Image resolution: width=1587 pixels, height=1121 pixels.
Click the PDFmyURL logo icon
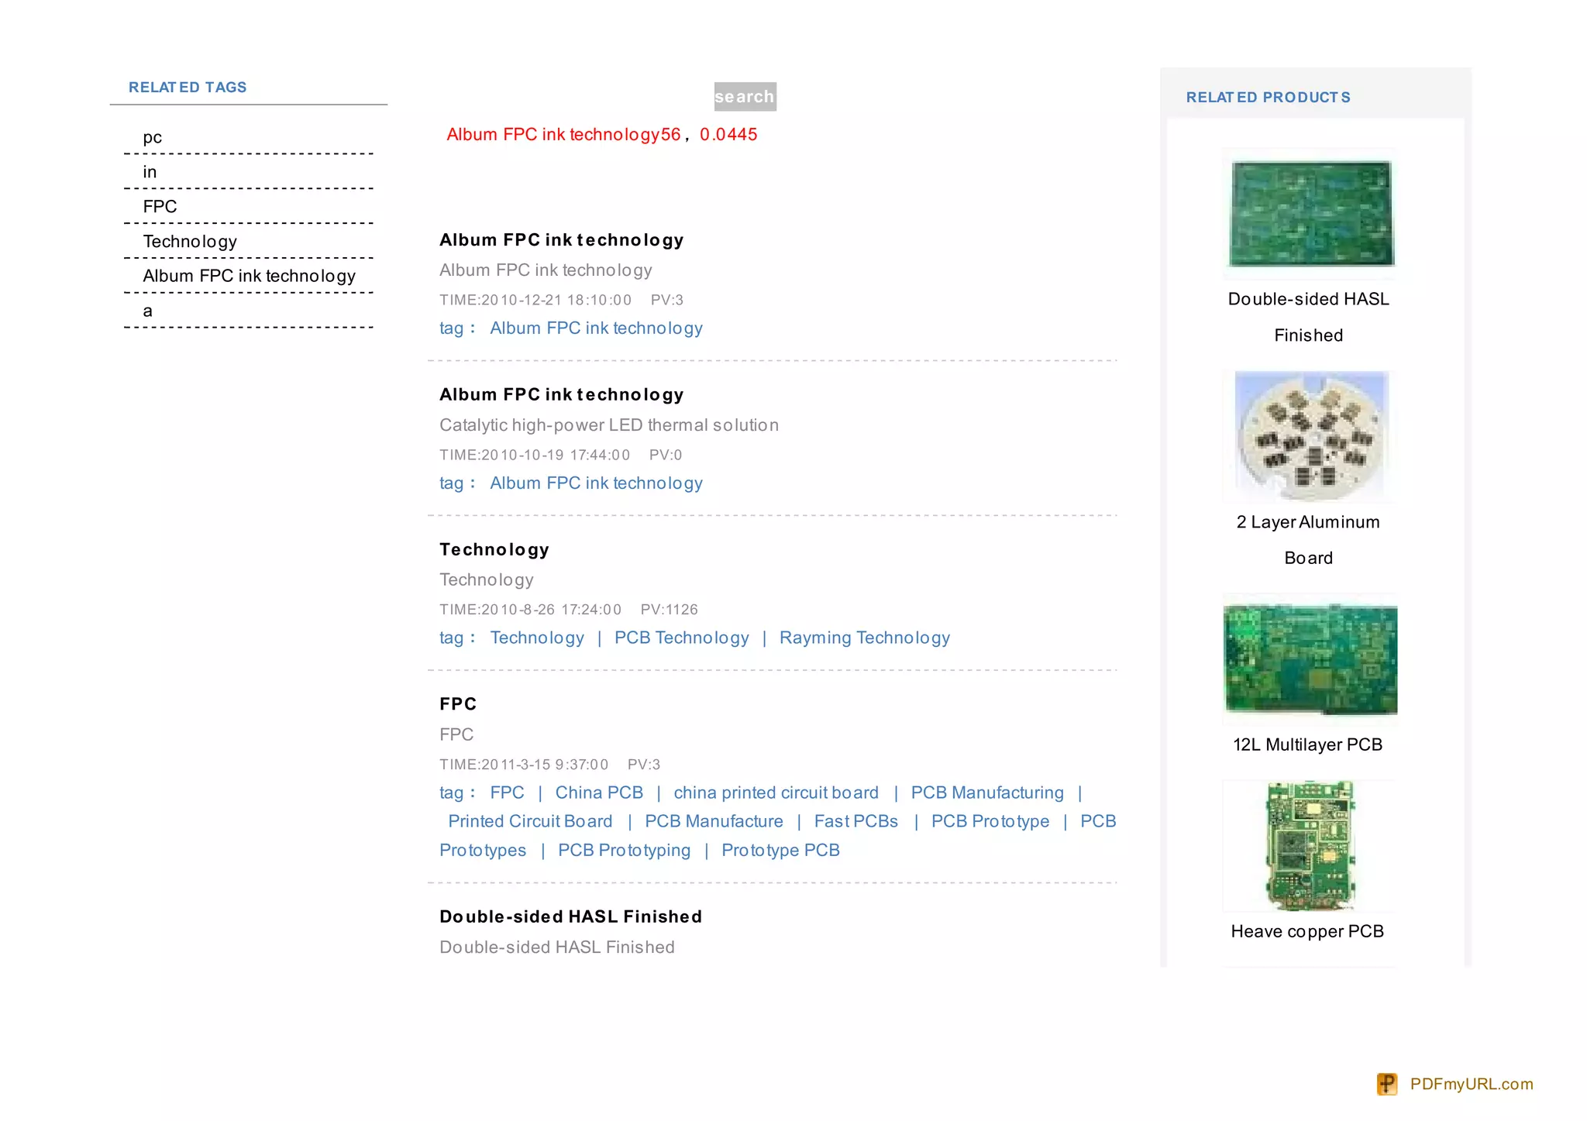pyautogui.click(x=1386, y=1084)
